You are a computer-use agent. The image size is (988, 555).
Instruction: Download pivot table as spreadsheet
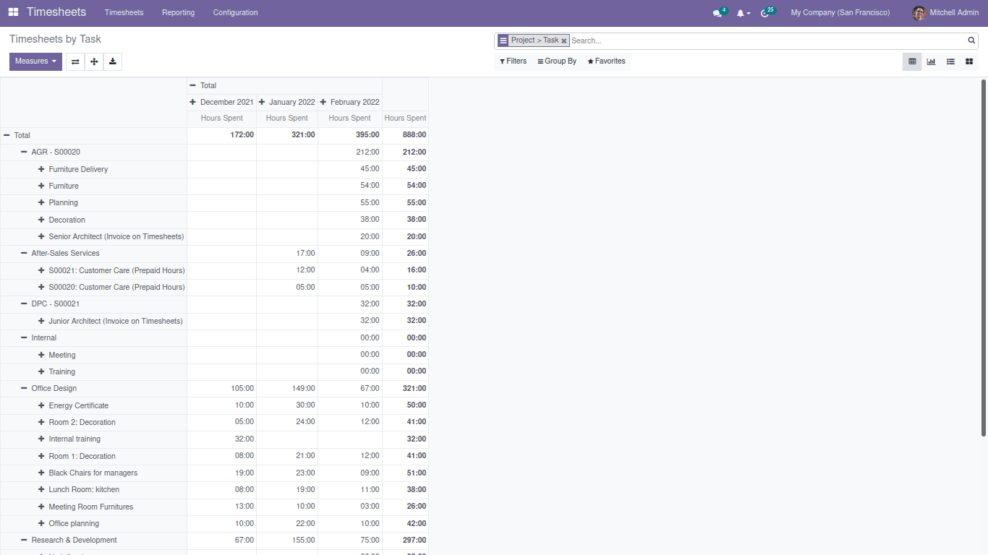tap(113, 61)
